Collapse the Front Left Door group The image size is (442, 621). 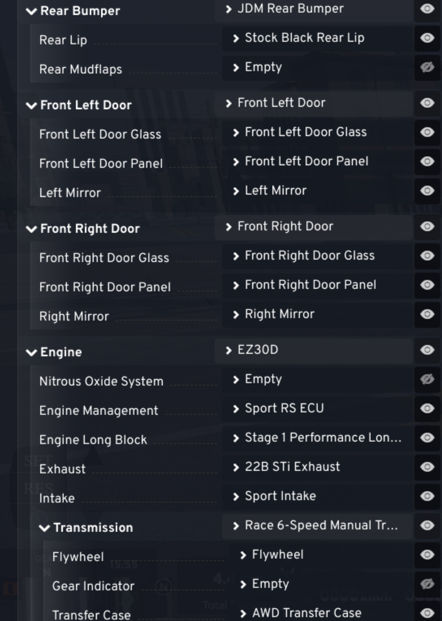coord(31,105)
